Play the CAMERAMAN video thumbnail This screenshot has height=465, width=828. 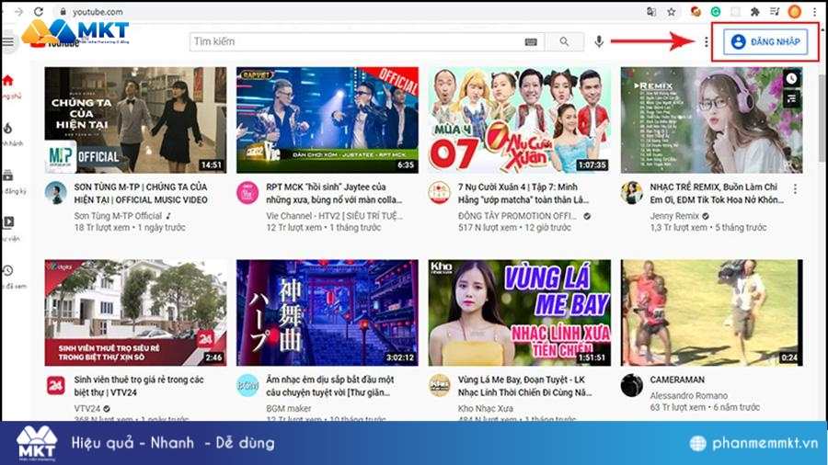[x=712, y=312]
